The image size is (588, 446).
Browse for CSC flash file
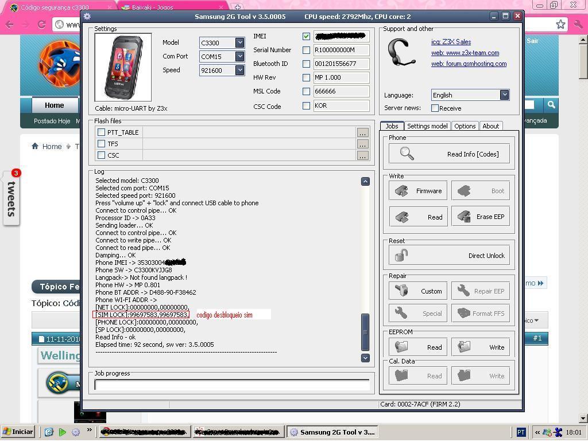(x=362, y=155)
